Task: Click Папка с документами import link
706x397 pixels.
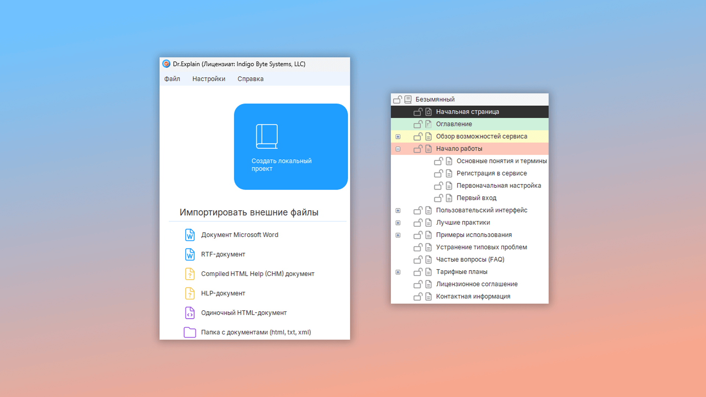Action: [256, 332]
